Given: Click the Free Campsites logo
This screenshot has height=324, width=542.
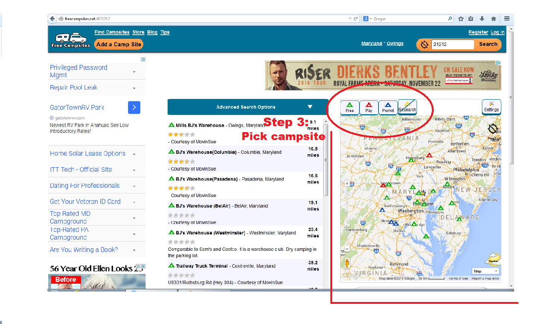Looking at the screenshot, I should 71,40.
